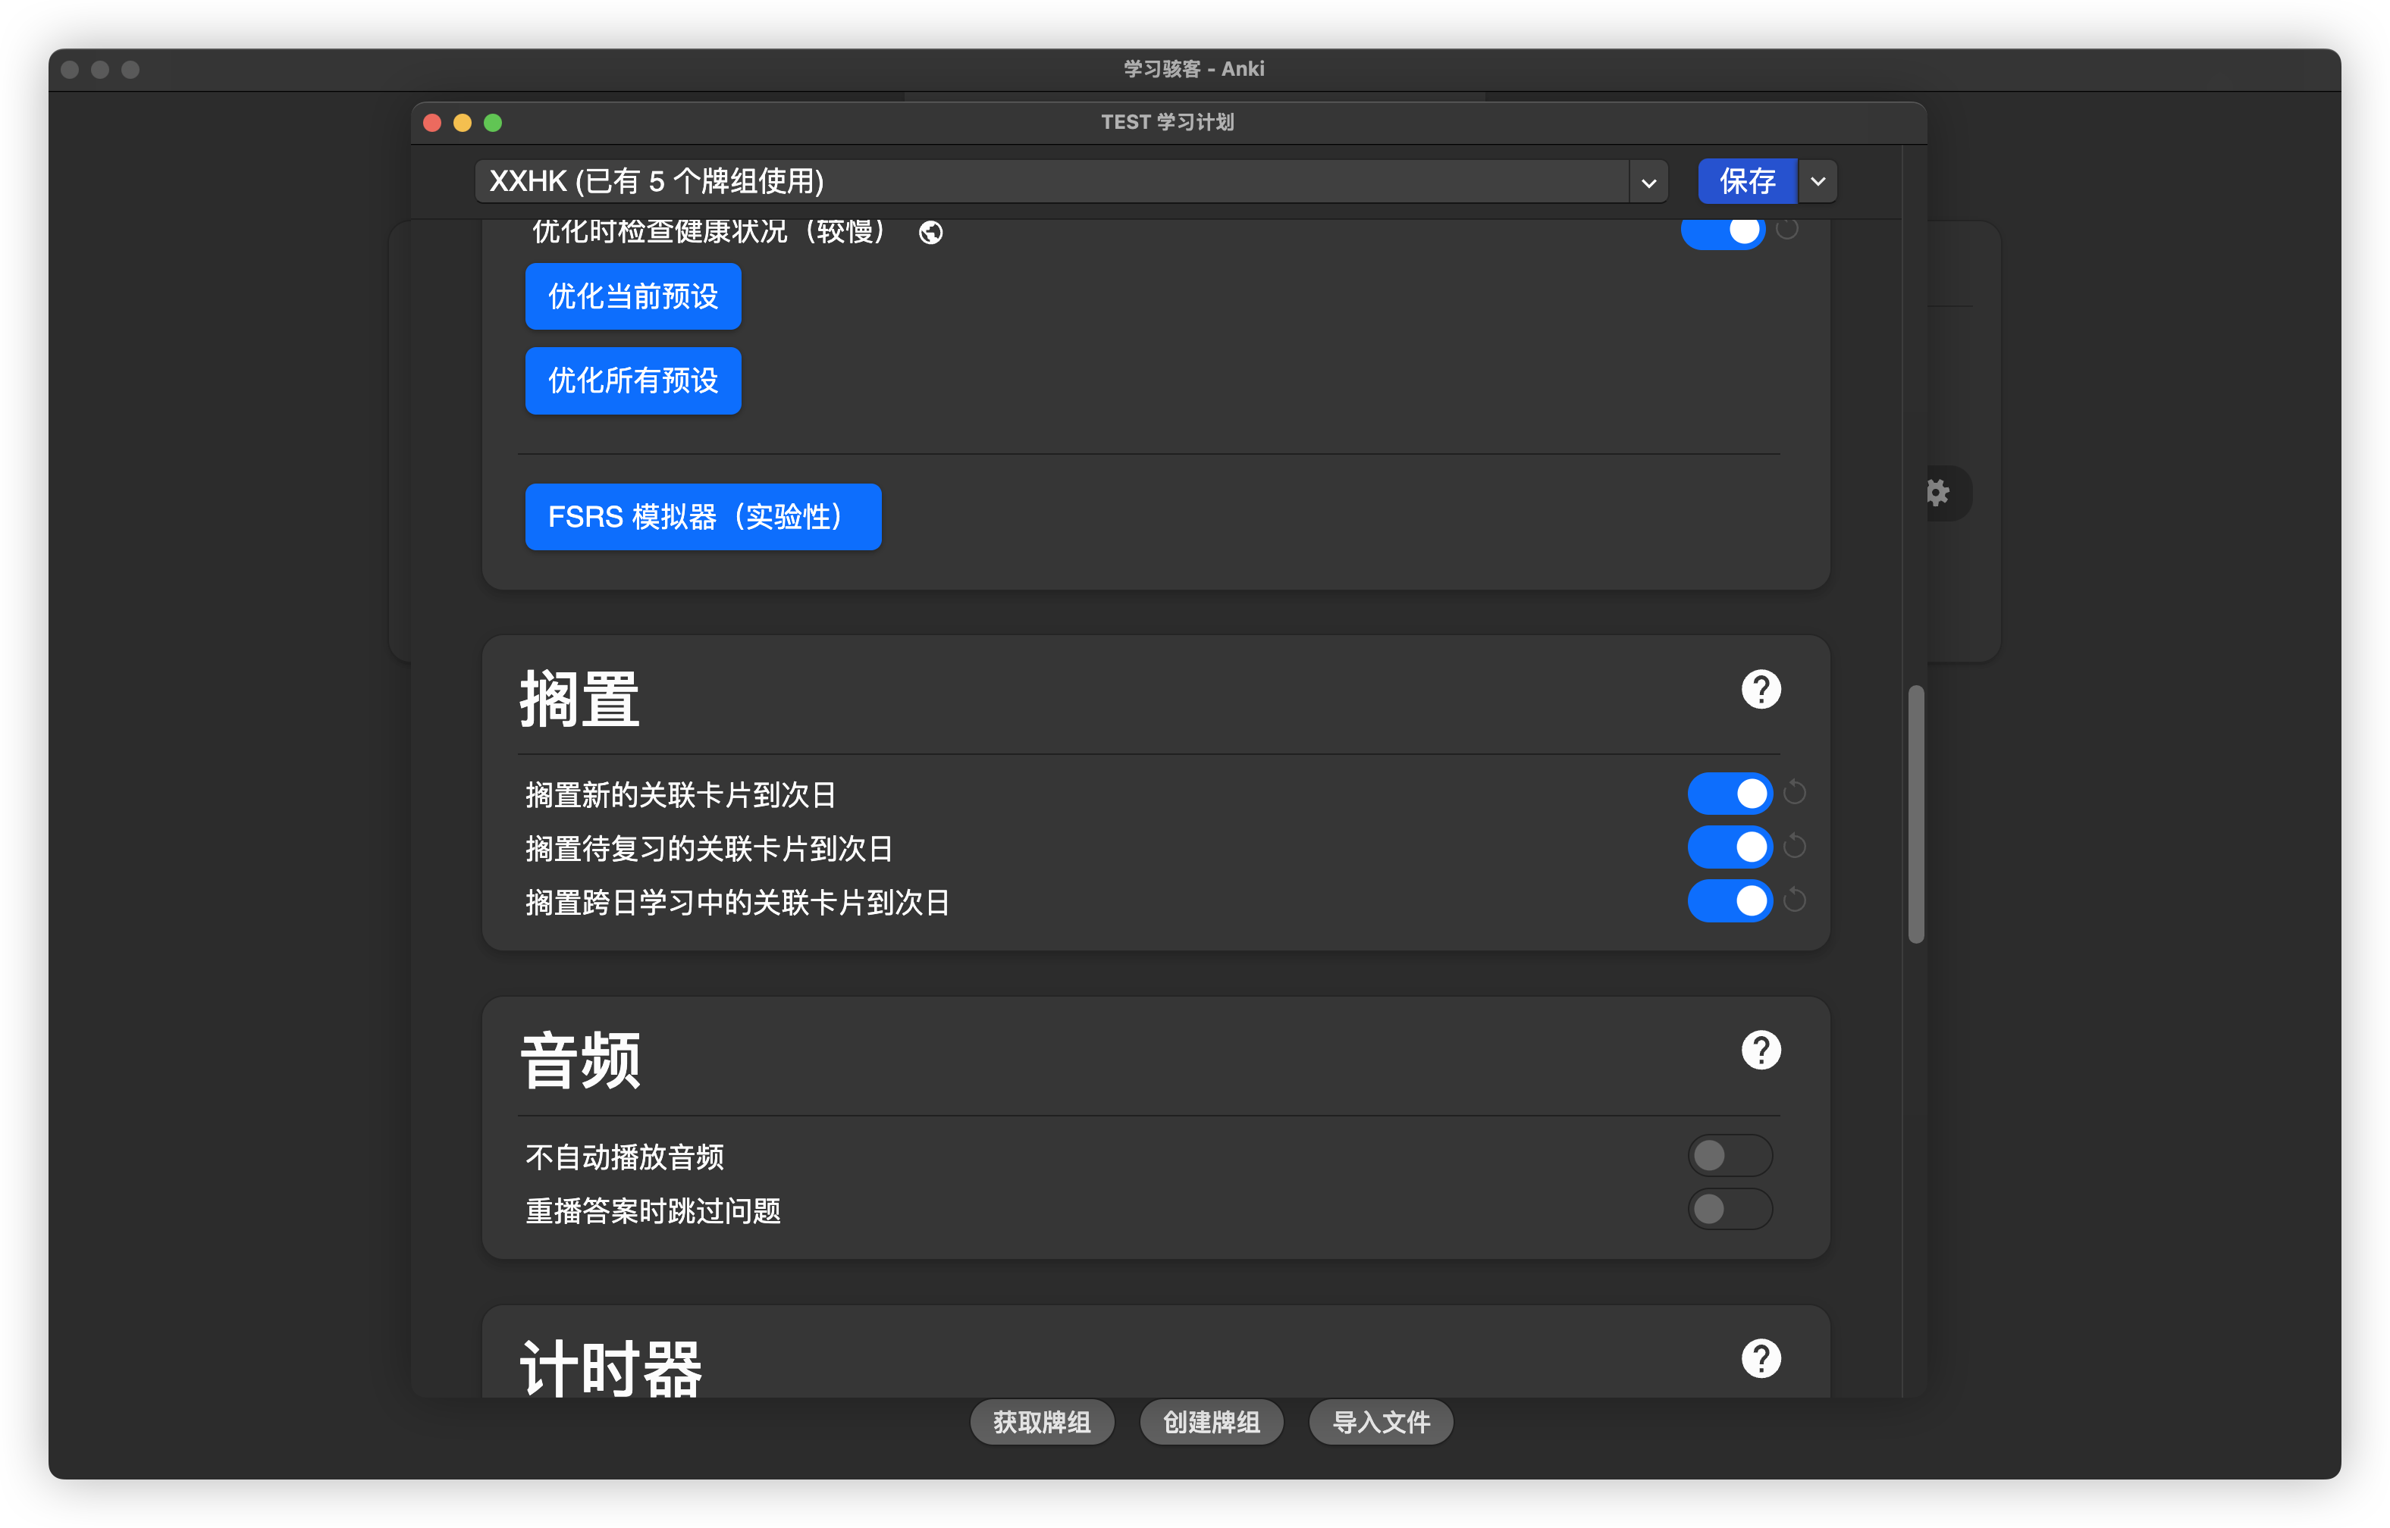
Task: Reset 搁置新的关联卡片到次日 to default
Action: coord(1793,793)
